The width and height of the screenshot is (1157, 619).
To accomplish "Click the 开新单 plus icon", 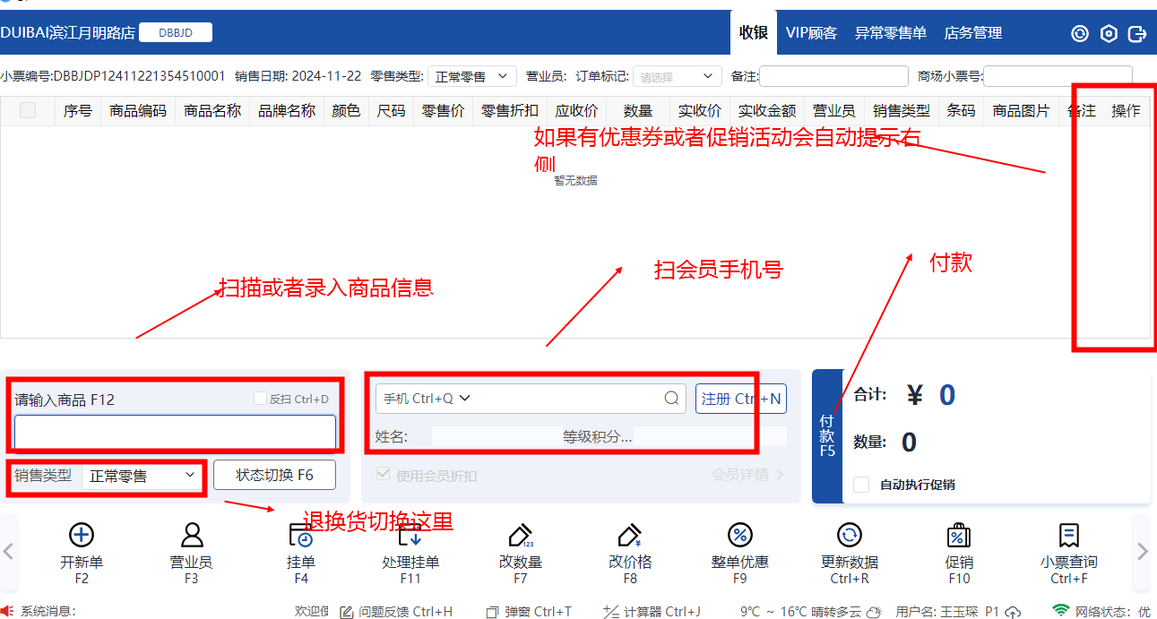I will pos(82,536).
